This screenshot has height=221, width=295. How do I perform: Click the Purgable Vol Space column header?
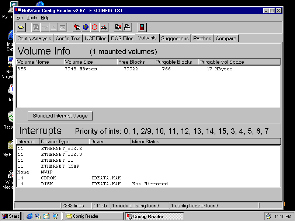[239, 62]
